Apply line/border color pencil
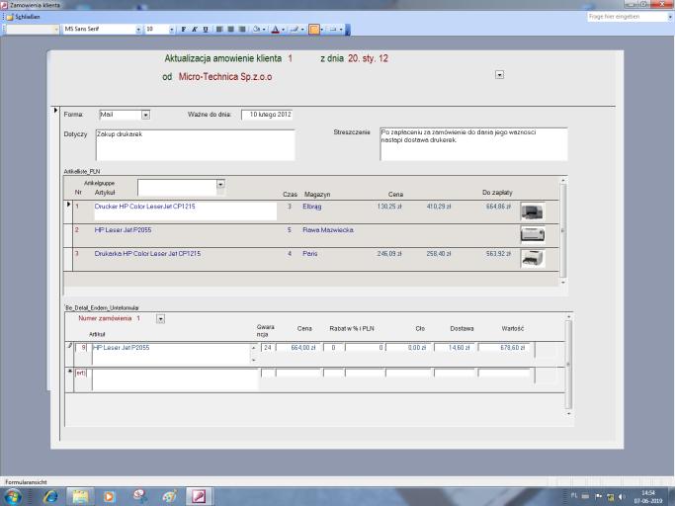The width and height of the screenshot is (675, 506). coord(295,30)
